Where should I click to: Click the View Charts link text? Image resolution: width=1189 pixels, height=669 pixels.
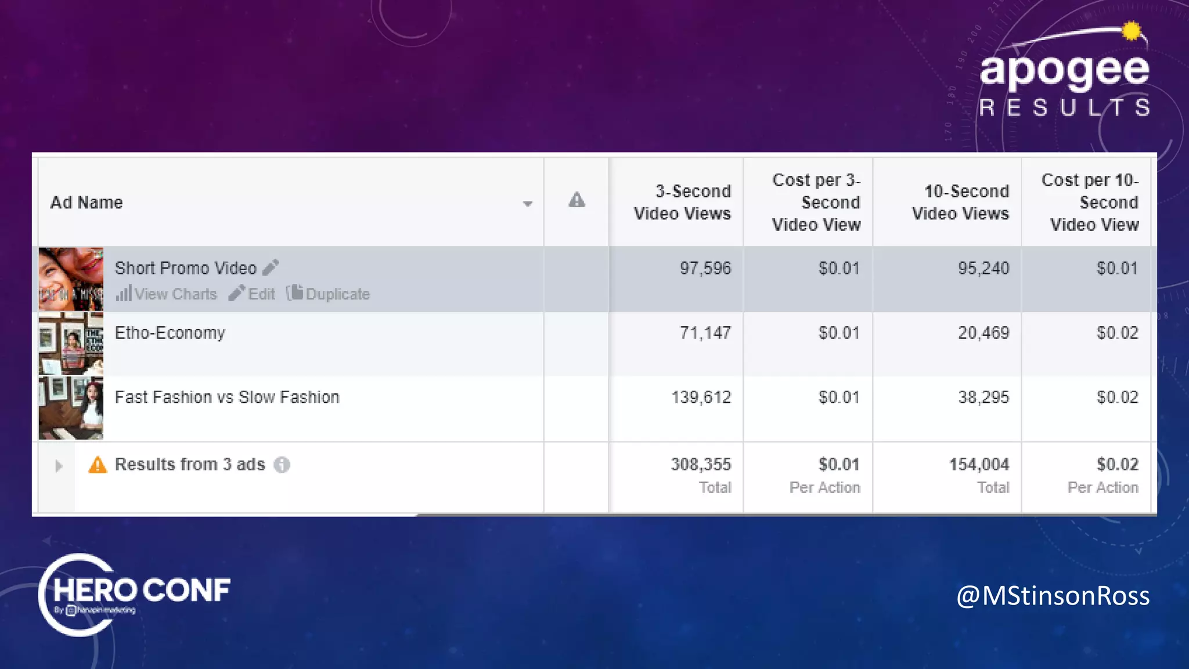pos(175,294)
